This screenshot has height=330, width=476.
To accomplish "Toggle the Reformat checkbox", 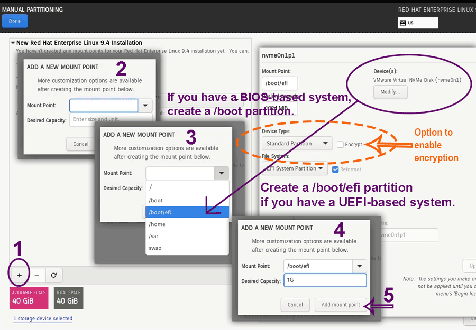I will (x=335, y=169).
